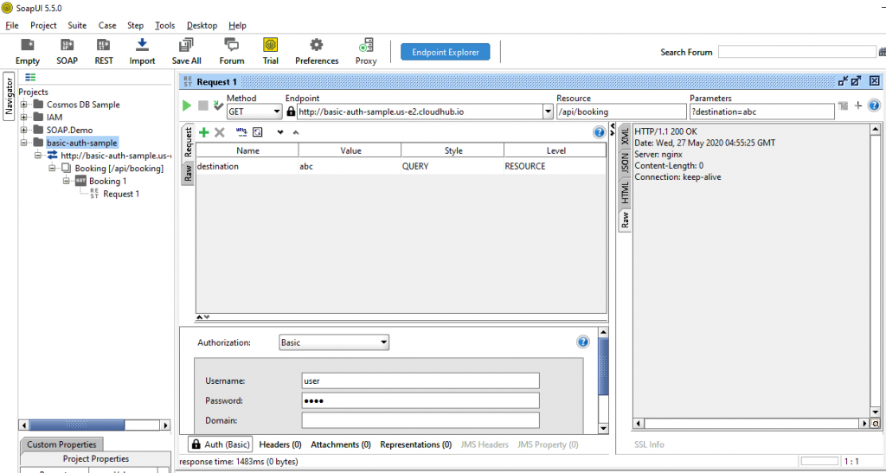Add a parameter with the green plus
Screen dimensions: 886x473
pos(204,132)
